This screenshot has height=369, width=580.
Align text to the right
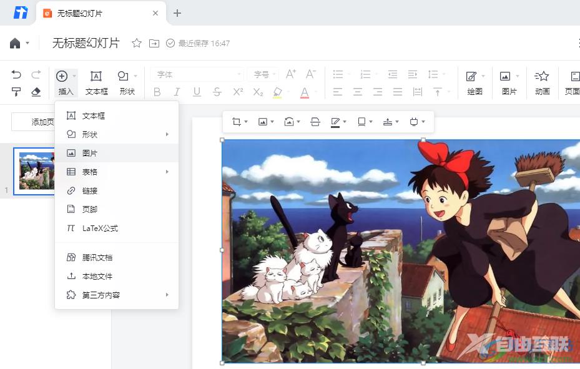pyautogui.click(x=377, y=92)
